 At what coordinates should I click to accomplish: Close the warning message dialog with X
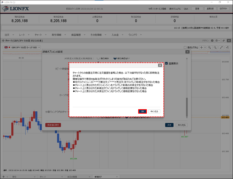pyautogui.click(x=160, y=65)
